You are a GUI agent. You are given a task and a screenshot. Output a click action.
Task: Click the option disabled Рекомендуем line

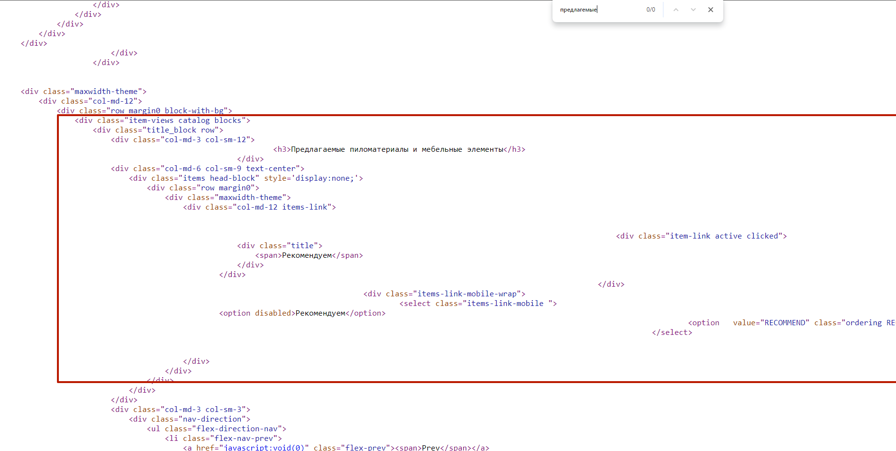pos(302,313)
